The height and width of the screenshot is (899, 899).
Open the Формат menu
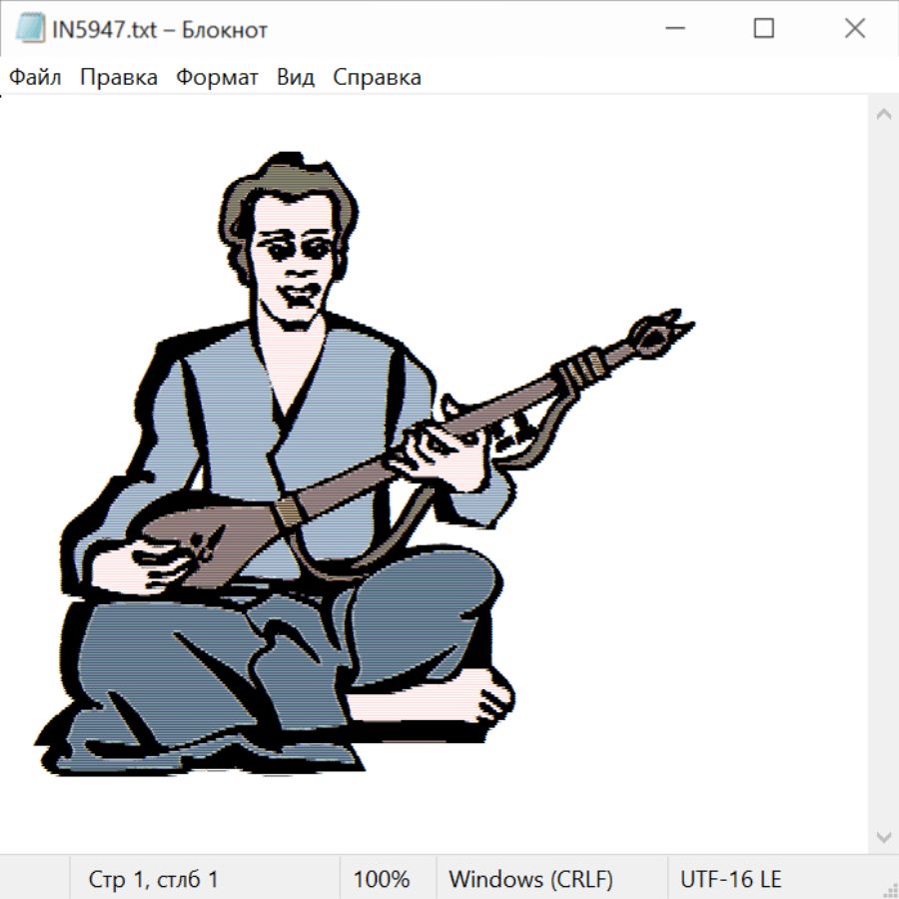pos(217,78)
